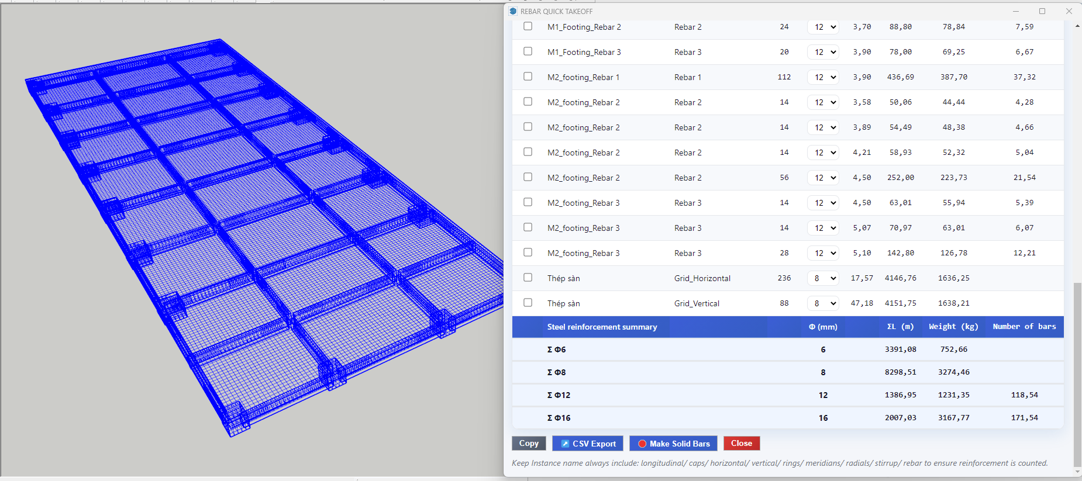Enable the Thép sàn Grid_Horizontal checkbox
This screenshot has height=481, width=1082.
pyautogui.click(x=528, y=278)
